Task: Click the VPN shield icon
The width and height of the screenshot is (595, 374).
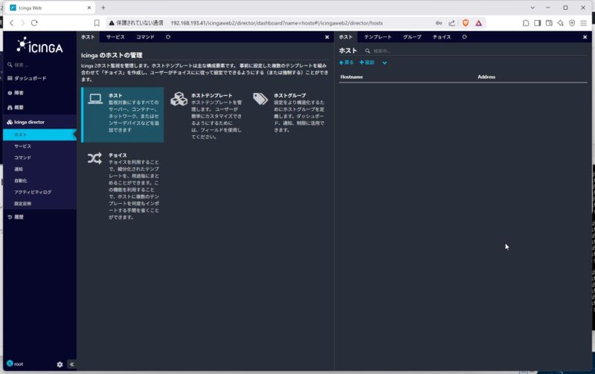Action: click(572, 23)
